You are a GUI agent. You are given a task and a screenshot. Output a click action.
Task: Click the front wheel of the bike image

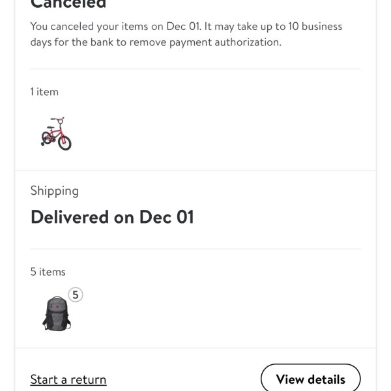(64, 142)
